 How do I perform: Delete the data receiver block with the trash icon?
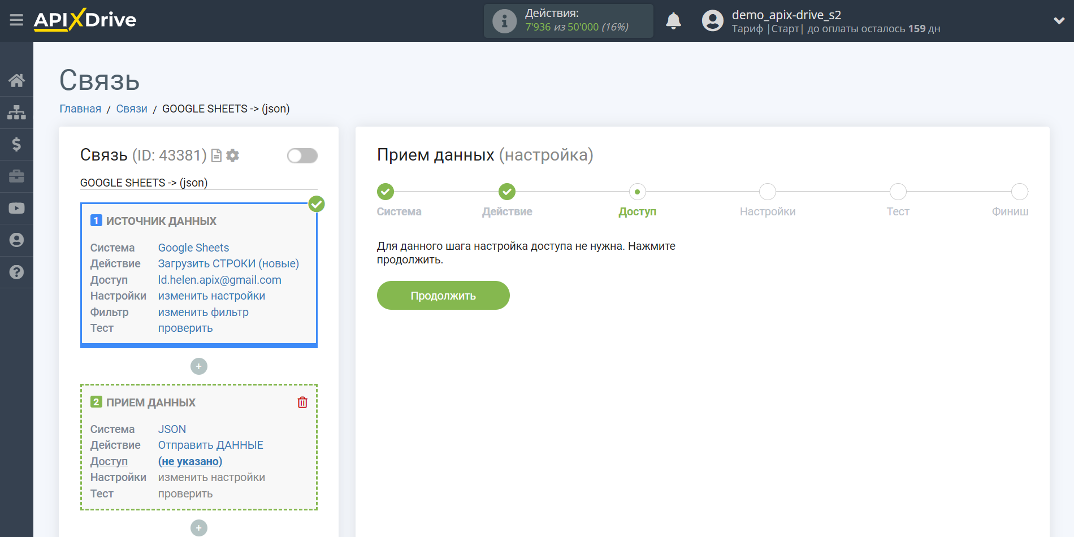point(302,402)
